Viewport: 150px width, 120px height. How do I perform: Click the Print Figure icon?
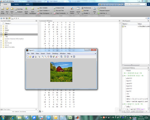point(36,57)
